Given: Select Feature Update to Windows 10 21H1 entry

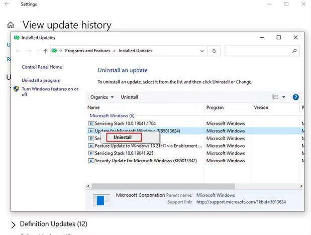Looking at the screenshot, I should coord(148,146).
